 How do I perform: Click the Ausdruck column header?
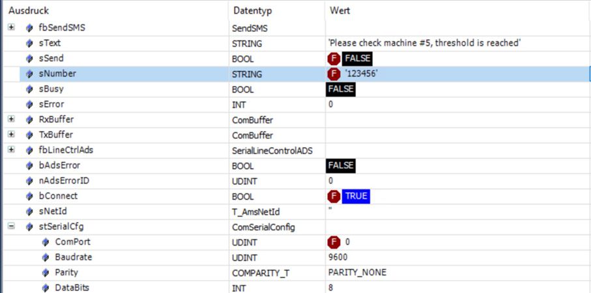[x=117, y=11]
